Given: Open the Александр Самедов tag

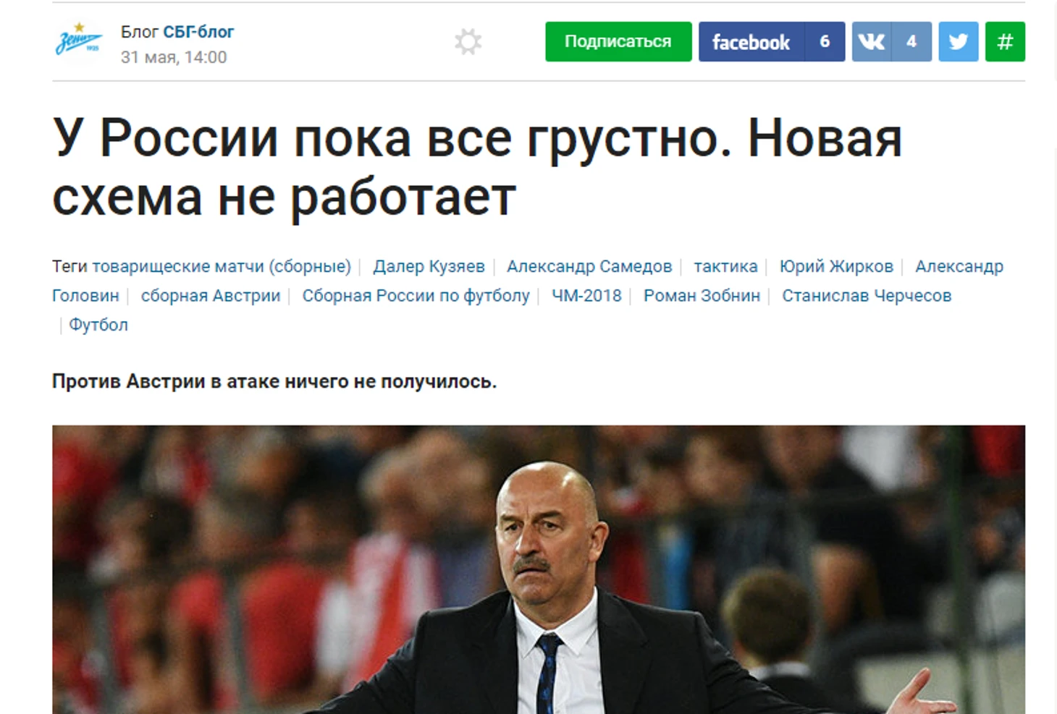Looking at the screenshot, I should [589, 267].
